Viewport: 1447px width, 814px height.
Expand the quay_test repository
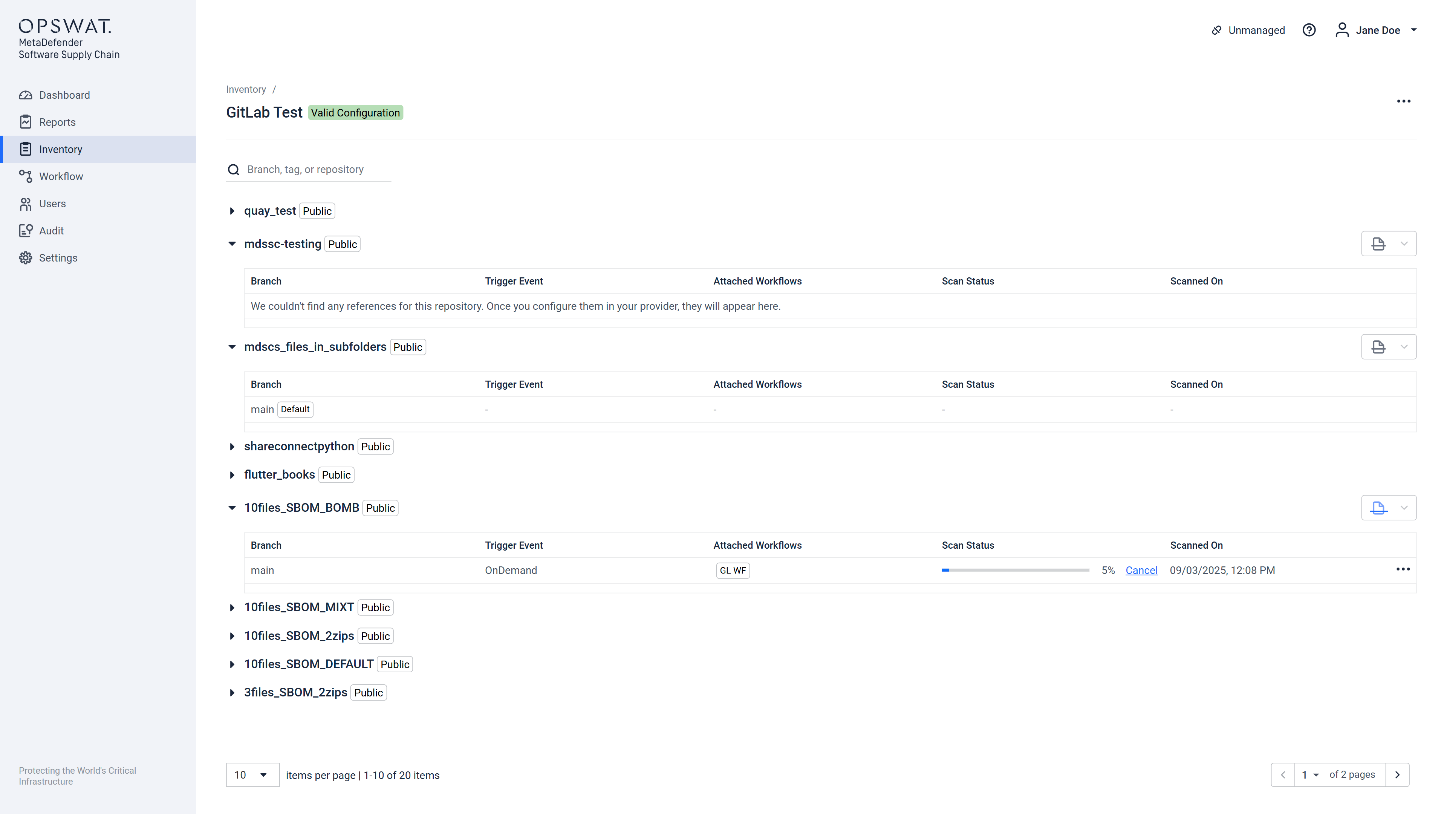[x=232, y=211]
